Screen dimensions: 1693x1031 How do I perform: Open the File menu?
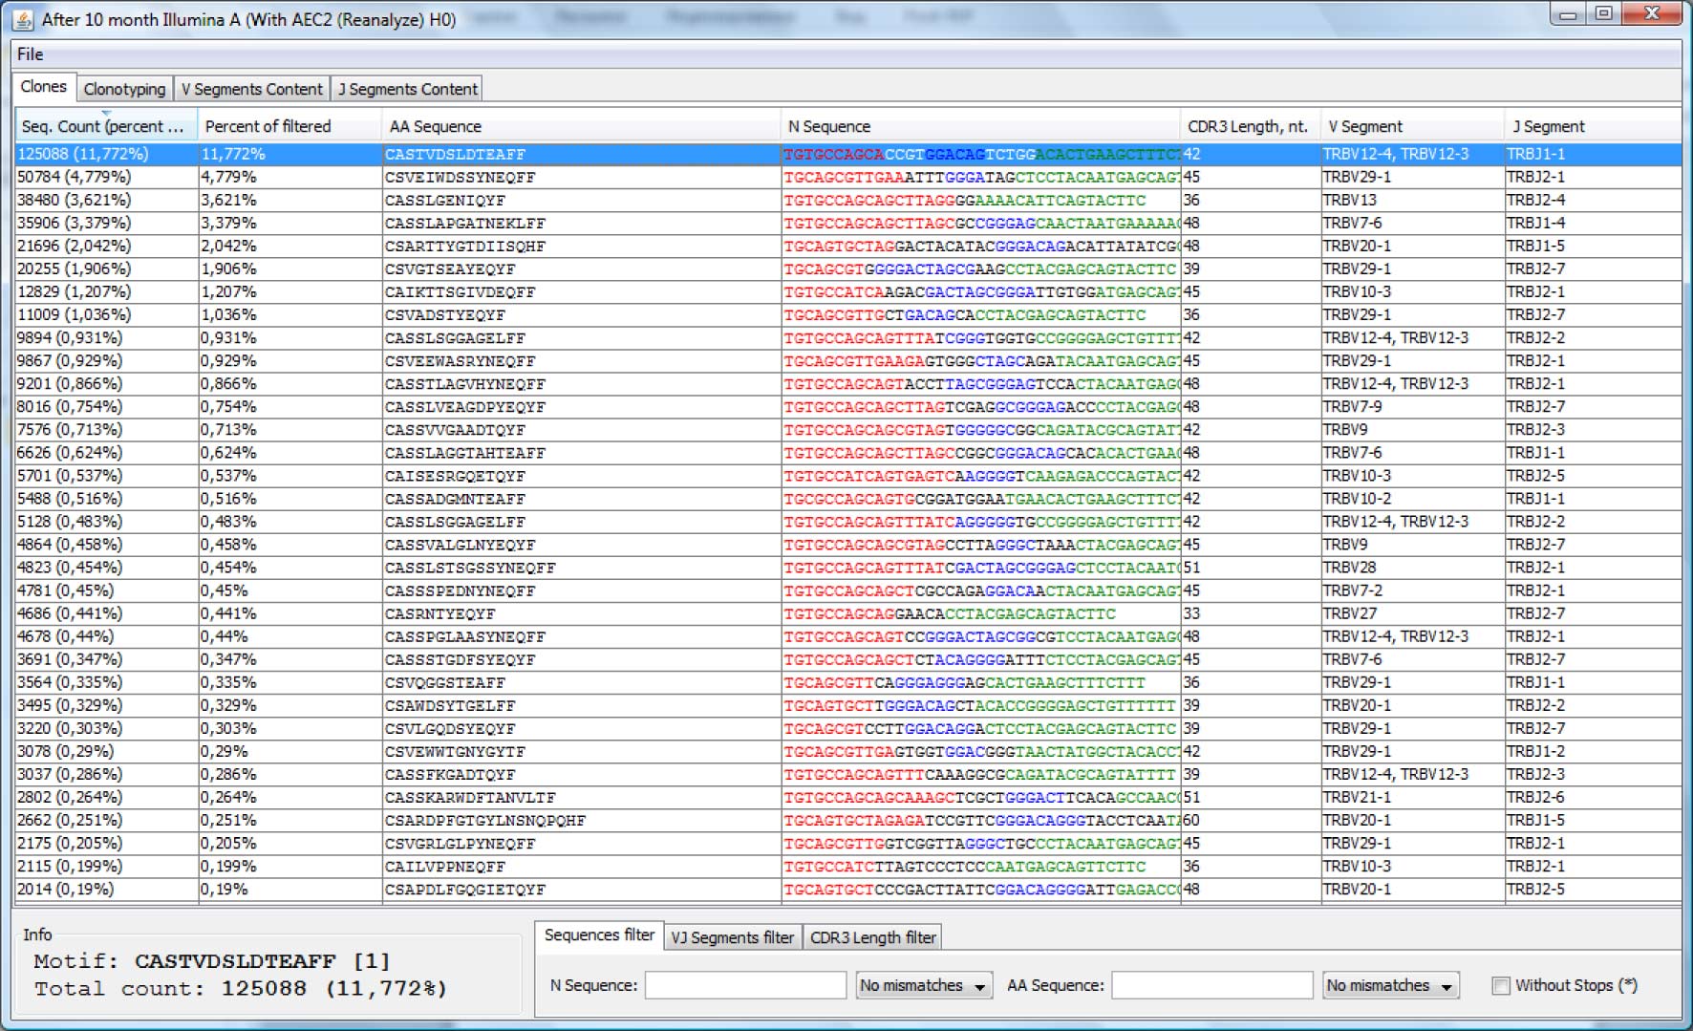(31, 54)
